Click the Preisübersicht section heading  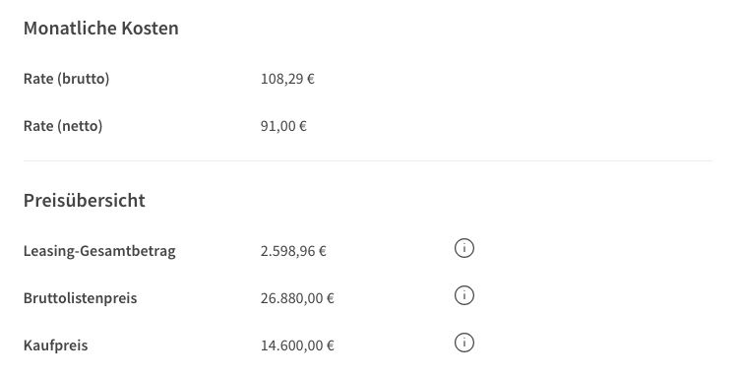pos(85,200)
